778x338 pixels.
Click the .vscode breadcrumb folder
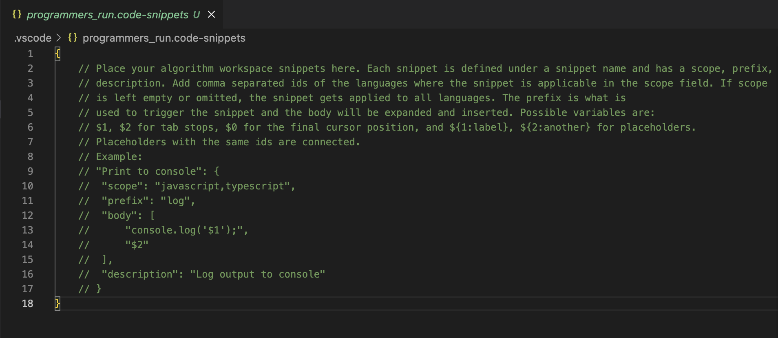33,38
